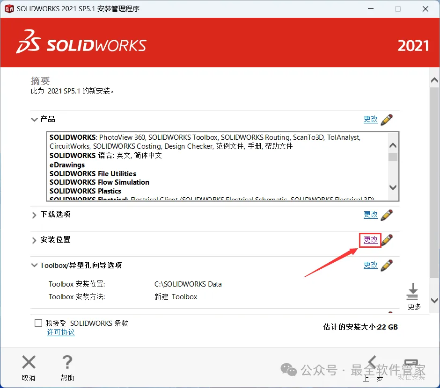Click the SOLIDWORKS 语言 line
Image resolution: width=440 pixels, height=388 pixels.
(x=106, y=156)
